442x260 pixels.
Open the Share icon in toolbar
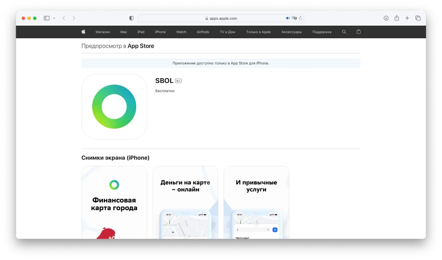pyautogui.click(x=397, y=18)
